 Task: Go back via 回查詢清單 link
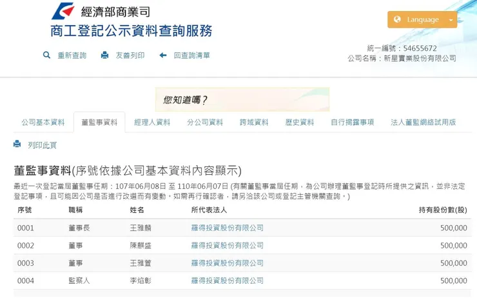click(x=191, y=55)
